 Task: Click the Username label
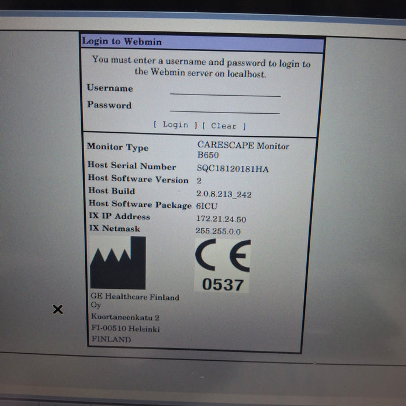(110, 88)
